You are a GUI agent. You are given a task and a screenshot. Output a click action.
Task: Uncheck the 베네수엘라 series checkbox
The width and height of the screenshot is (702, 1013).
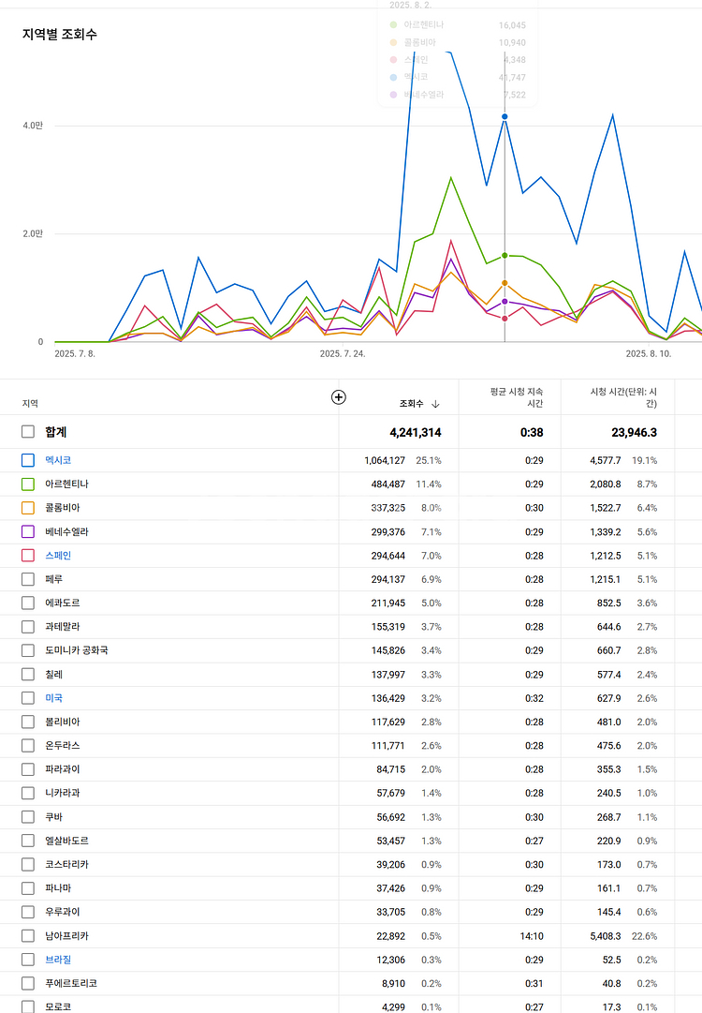click(28, 531)
